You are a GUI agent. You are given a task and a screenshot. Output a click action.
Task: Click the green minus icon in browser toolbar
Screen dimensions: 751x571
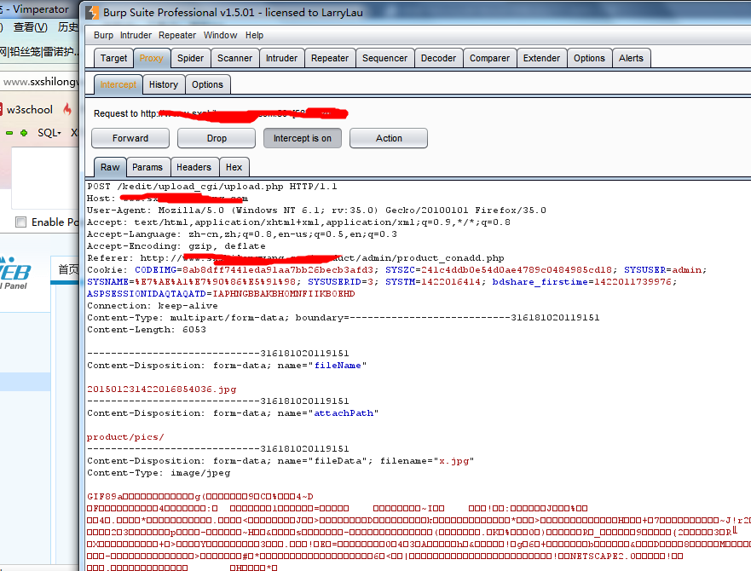click(x=9, y=133)
